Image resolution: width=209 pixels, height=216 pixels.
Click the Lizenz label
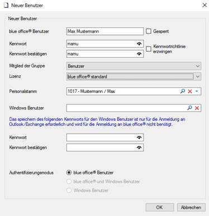(x=15, y=76)
